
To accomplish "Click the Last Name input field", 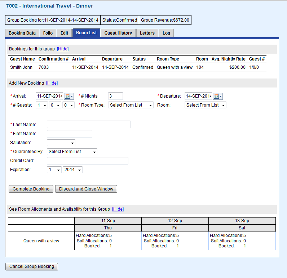I will coord(89,125).
